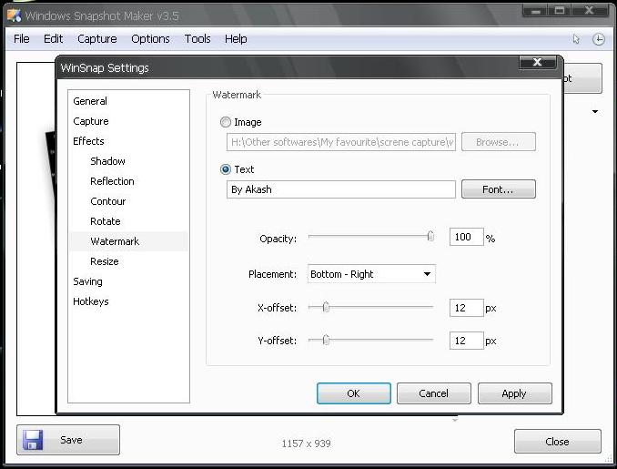Click the watermark text field containing By Akash

[340, 189]
